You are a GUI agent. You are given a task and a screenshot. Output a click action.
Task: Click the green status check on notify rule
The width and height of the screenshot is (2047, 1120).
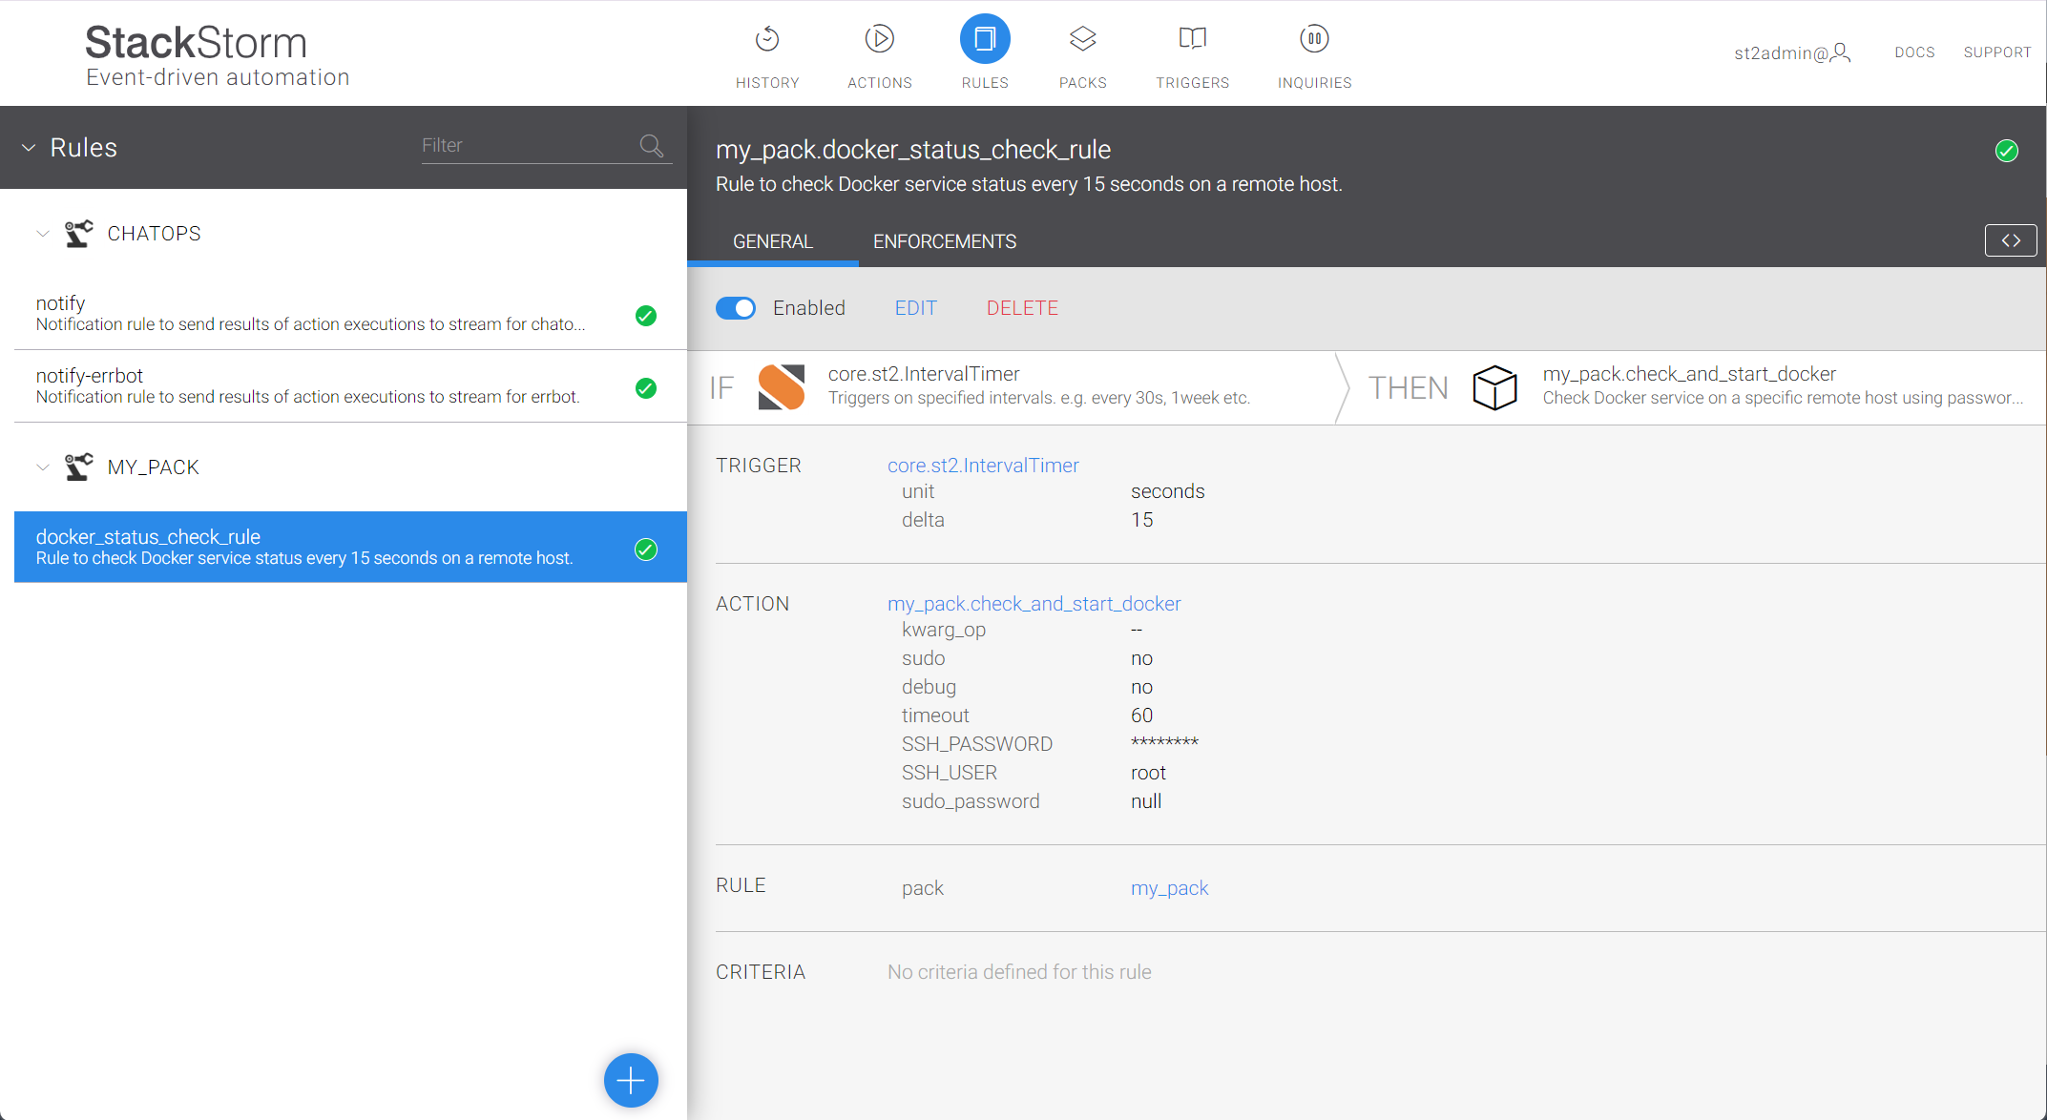click(x=646, y=316)
